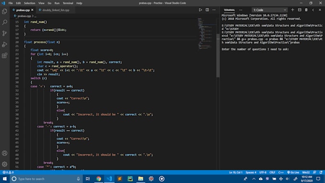The image size is (325, 183).
Task: Click the feedback icon in status bar
Action: (314, 172)
